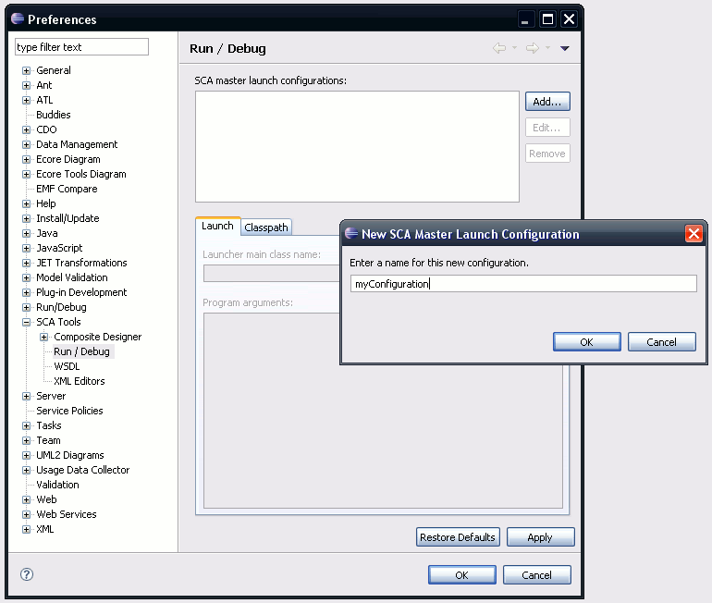Open the forward history dropdown arrow
This screenshot has height=603, width=712.
tap(548, 47)
